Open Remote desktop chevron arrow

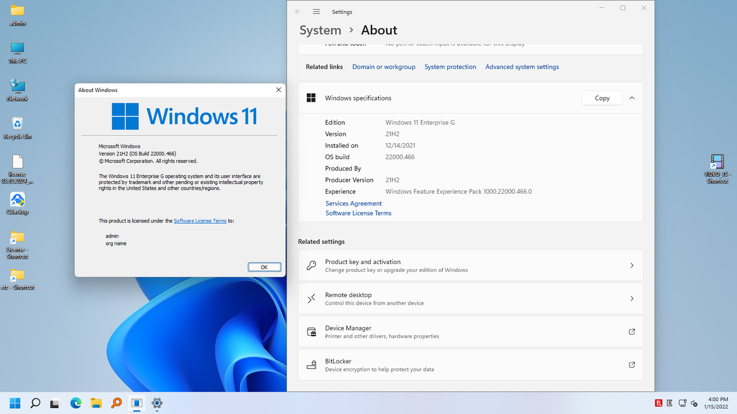632,298
